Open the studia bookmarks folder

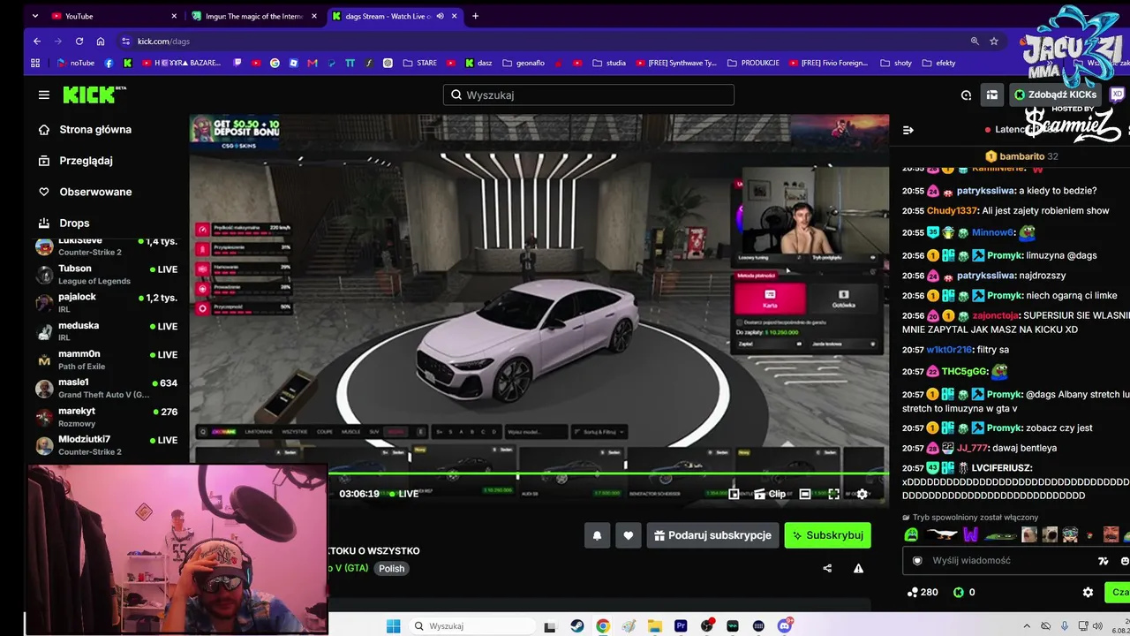[609, 63]
